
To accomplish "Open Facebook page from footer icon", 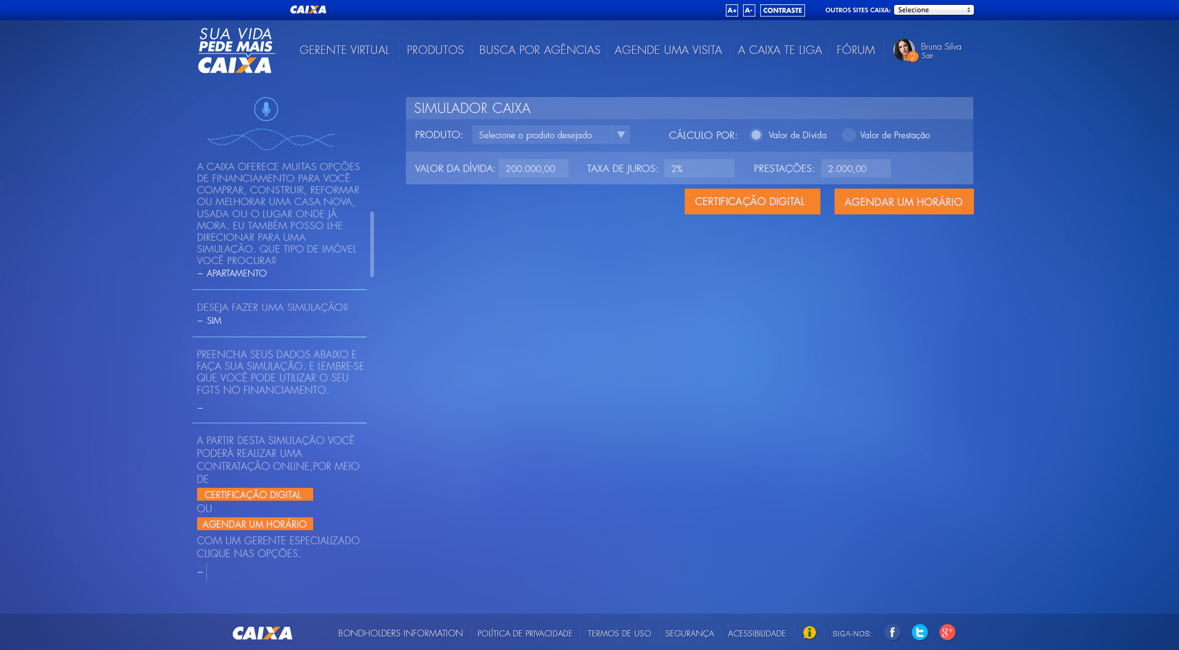I will coord(892,632).
